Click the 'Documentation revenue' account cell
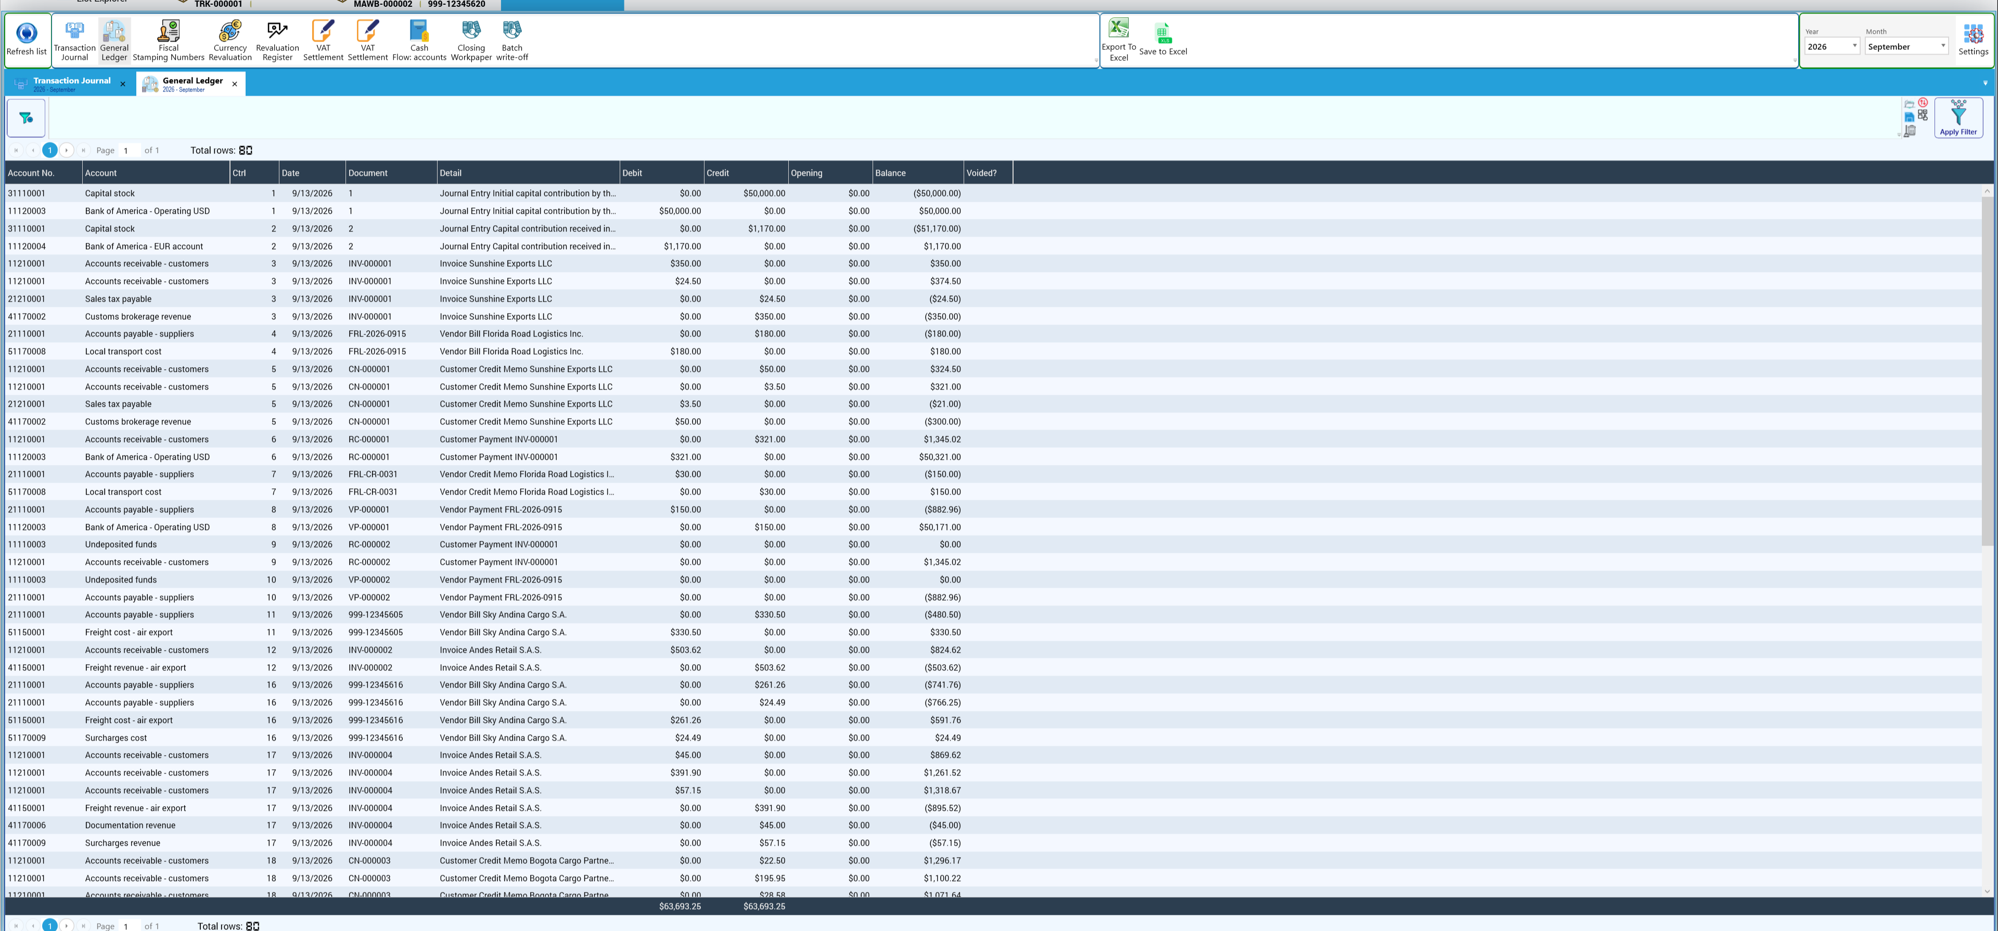 coord(155,825)
